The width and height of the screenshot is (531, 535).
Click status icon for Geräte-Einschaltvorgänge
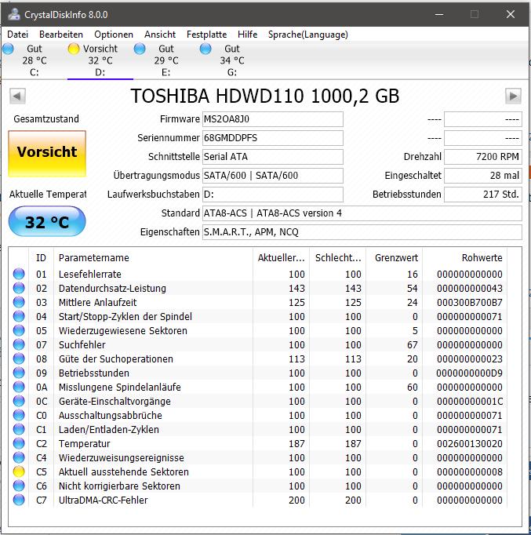tap(19, 402)
